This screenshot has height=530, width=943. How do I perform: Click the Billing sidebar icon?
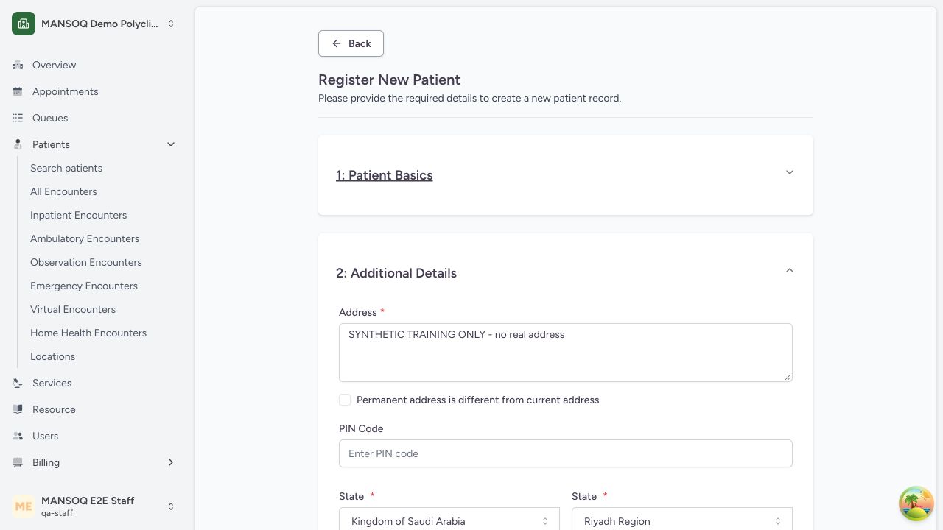[18, 462]
